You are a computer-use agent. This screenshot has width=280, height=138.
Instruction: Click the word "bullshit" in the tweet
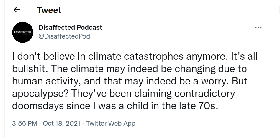[x=28, y=69]
